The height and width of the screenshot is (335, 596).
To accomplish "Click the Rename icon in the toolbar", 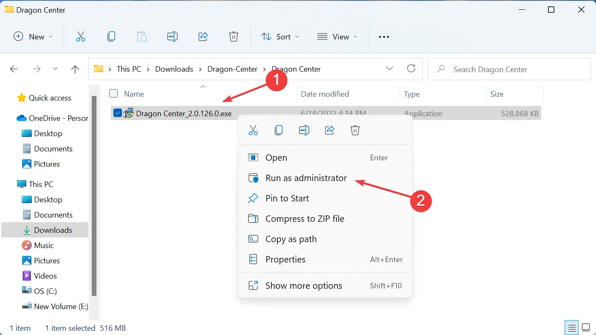I will (x=172, y=37).
